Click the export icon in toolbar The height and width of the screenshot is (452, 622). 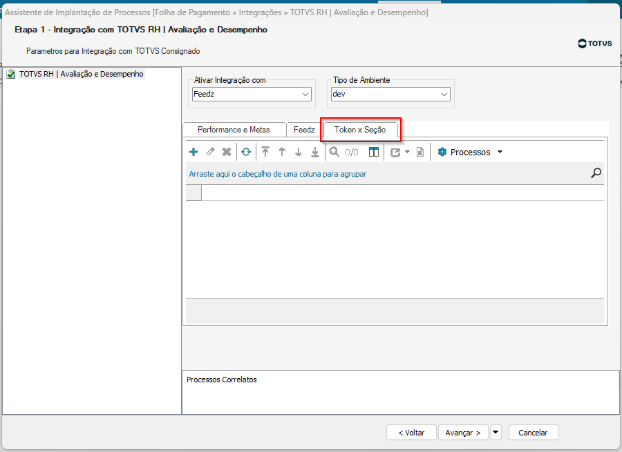pos(395,152)
